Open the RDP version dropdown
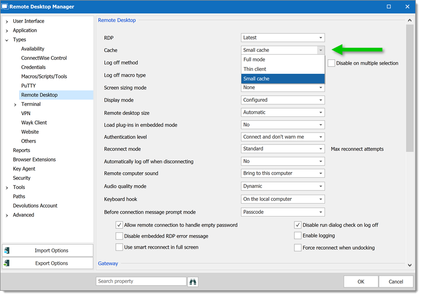Viewport: 421px width, 296px height. click(283, 37)
